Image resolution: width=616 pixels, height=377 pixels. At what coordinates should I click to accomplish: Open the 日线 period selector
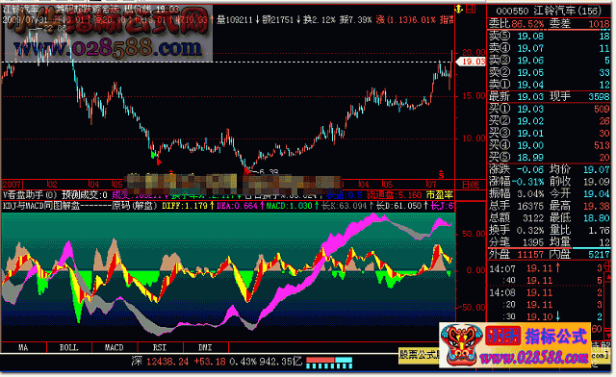[471, 185]
